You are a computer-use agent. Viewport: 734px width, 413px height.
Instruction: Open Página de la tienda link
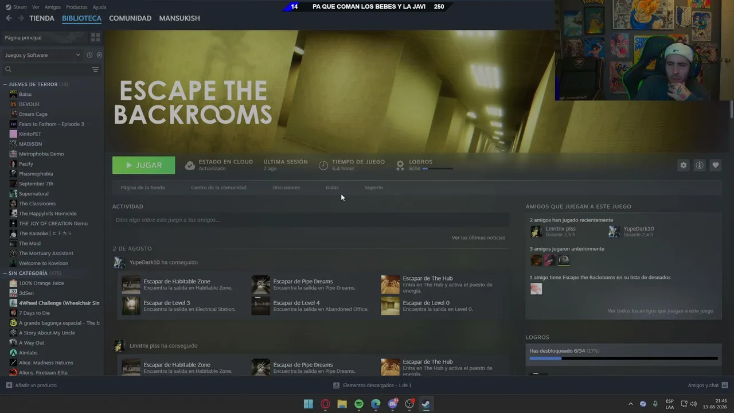(x=143, y=188)
